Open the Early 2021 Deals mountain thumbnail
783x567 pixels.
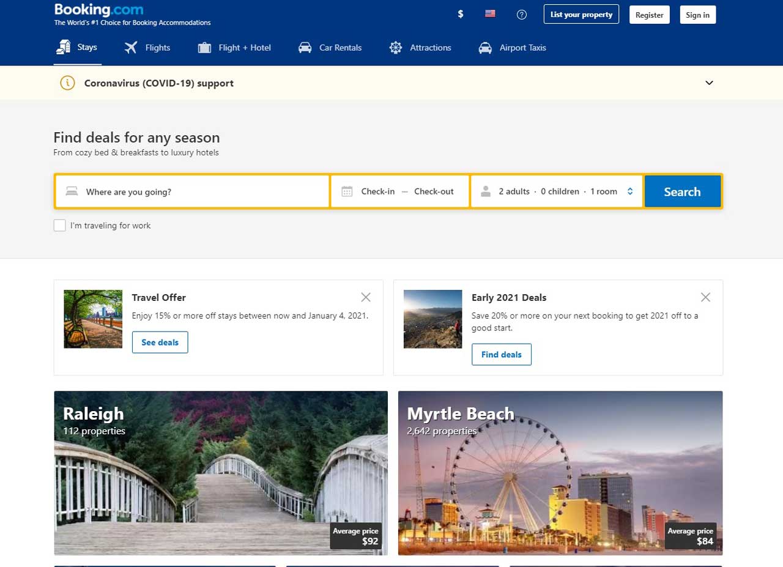tap(432, 319)
